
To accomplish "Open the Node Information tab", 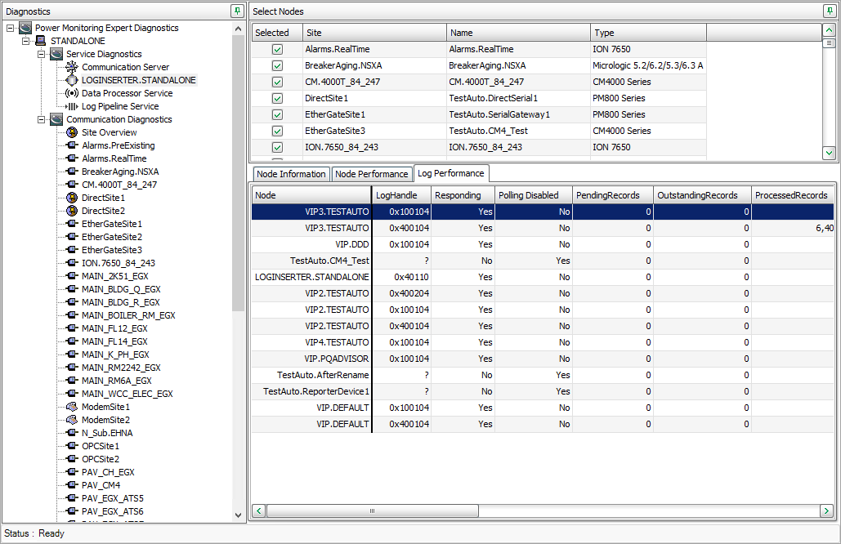I will coord(291,174).
